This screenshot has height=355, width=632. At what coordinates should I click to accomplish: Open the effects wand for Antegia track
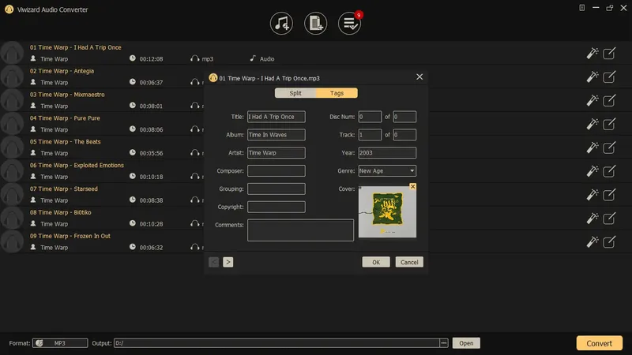coord(592,77)
